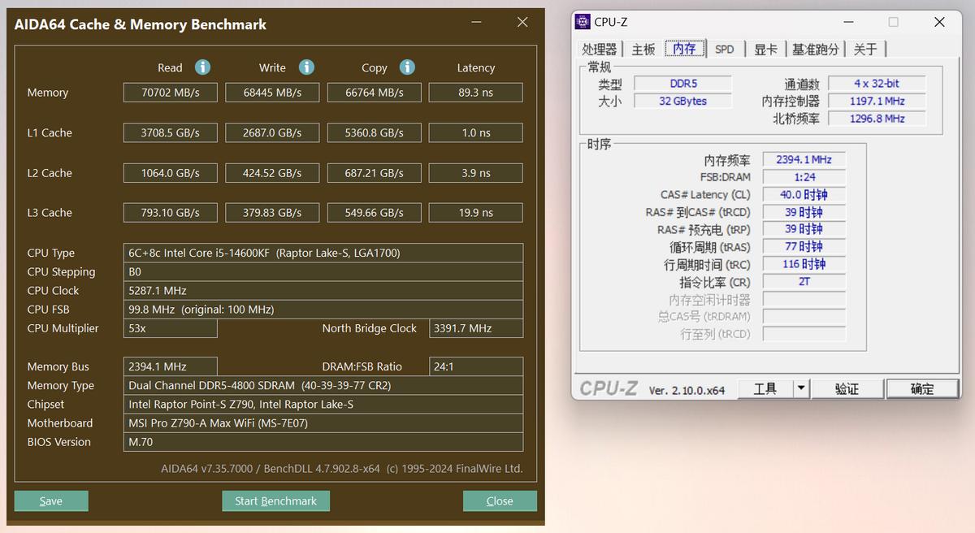Click the BIOS Version value M.70
975x533 pixels.
(323, 442)
